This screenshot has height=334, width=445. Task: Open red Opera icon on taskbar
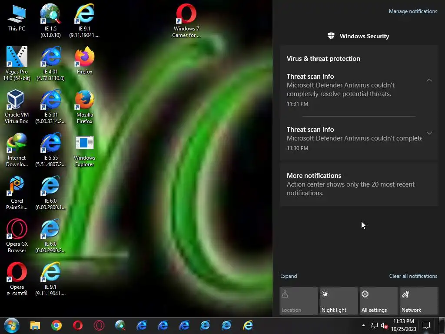pos(78,325)
